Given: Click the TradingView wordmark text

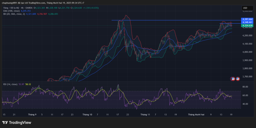Looking at the screenshot, I should pos(20,123).
